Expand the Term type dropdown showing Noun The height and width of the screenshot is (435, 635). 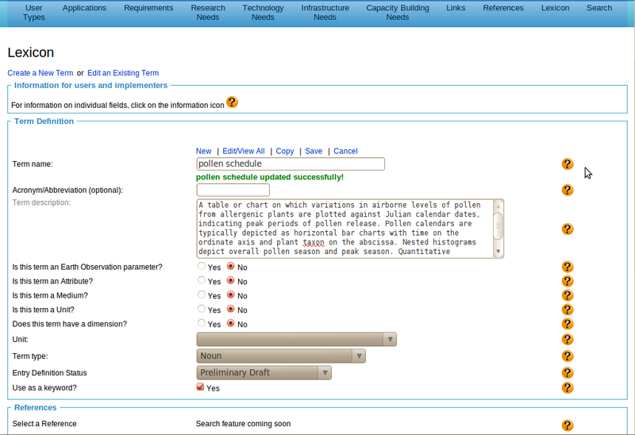tap(280, 356)
